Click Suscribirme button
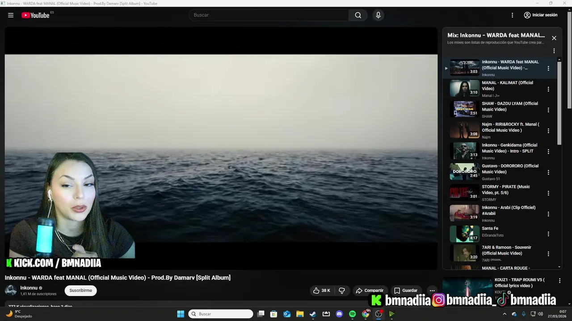The width and height of the screenshot is (572, 321). point(80,291)
